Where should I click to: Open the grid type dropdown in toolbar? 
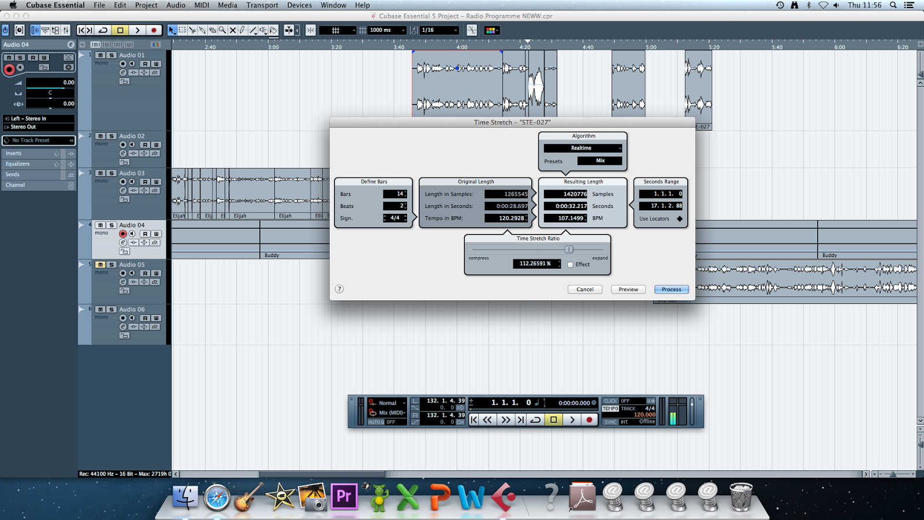(x=338, y=30)
